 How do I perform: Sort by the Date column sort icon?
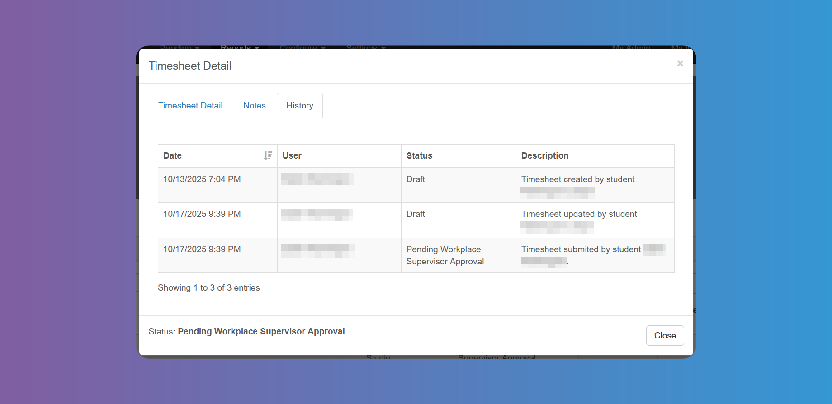[x=268, y=155]
